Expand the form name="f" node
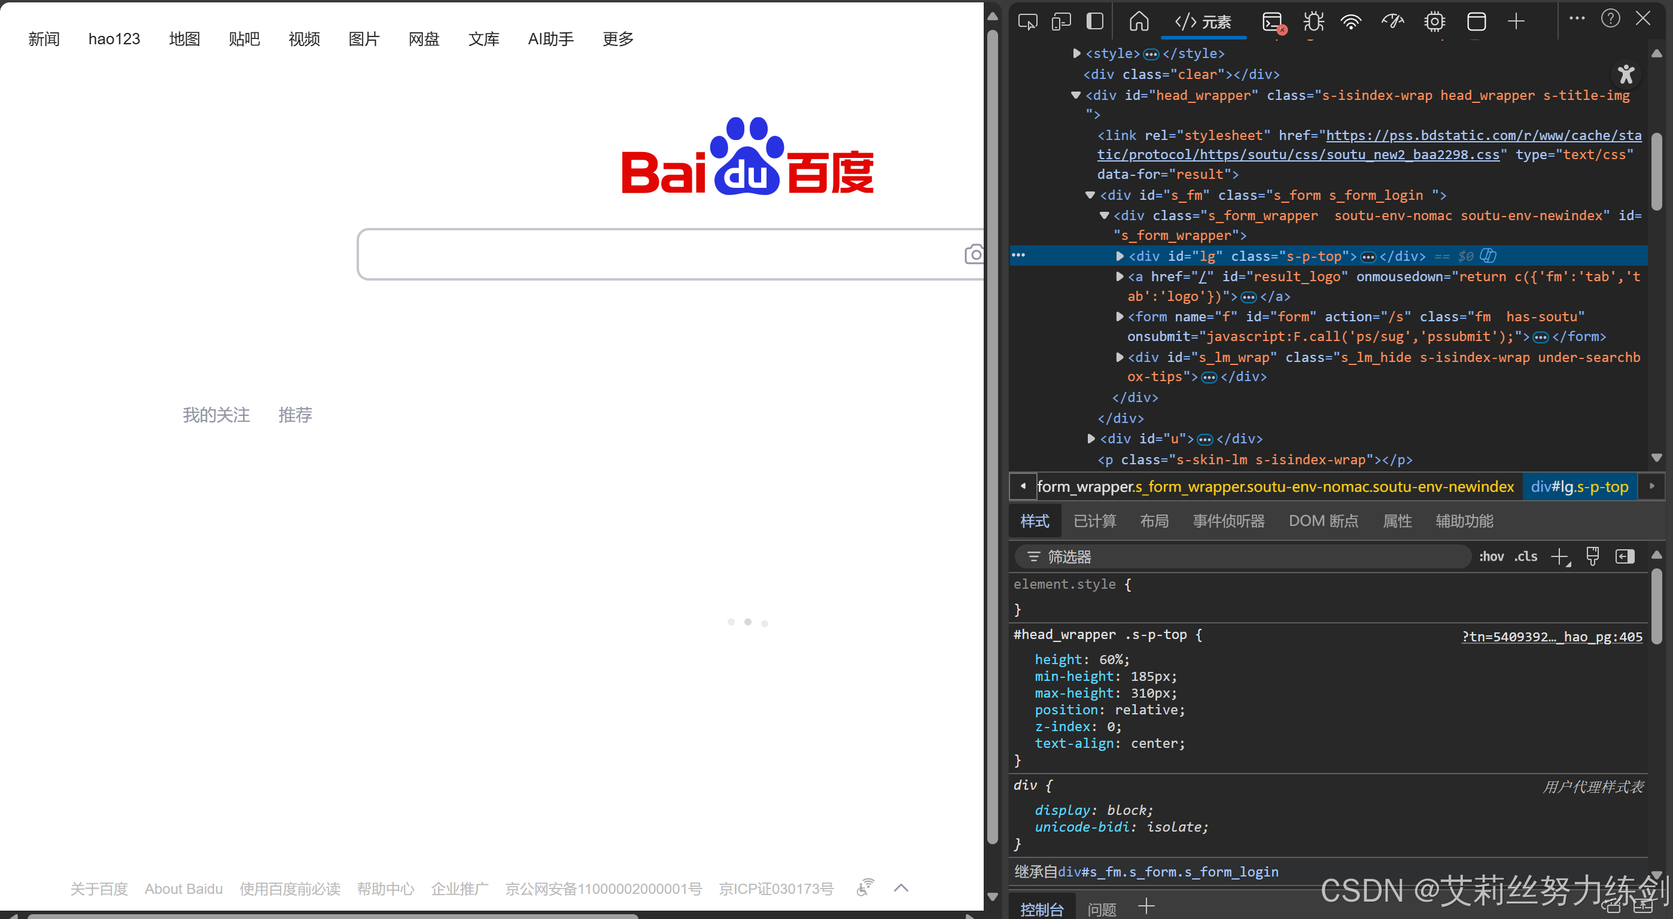This screenshot has height=919, width=1673. [x=1119, y=317]
